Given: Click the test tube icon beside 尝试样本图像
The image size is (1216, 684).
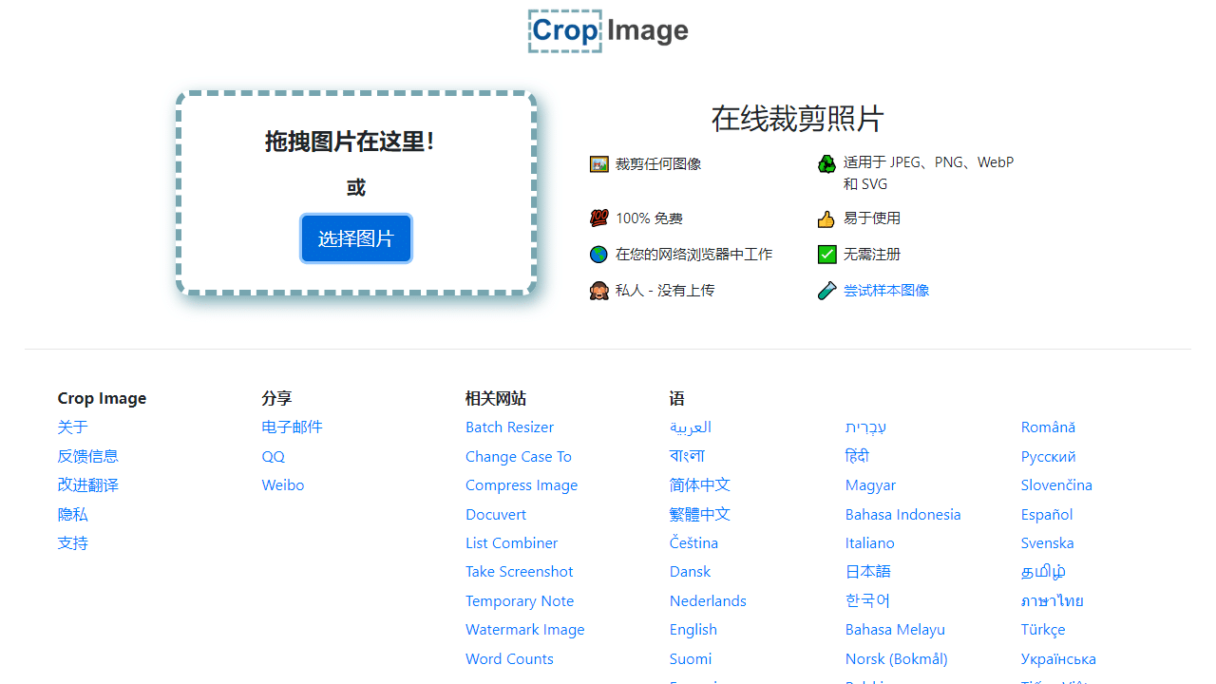Looking at the screenshot, I should (x=826, y=291).
